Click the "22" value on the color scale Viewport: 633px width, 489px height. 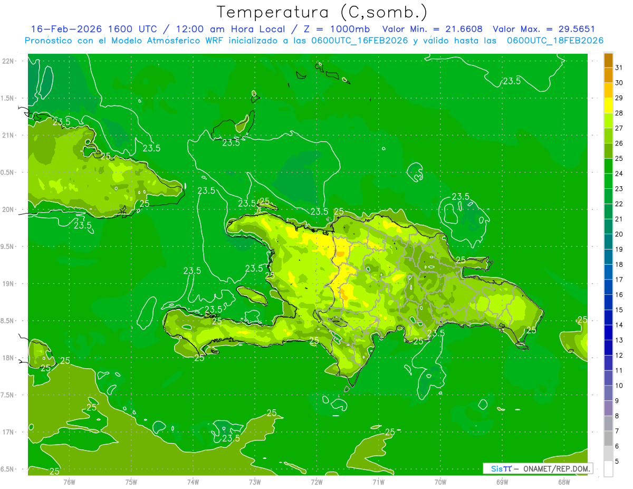coord(619,204)
